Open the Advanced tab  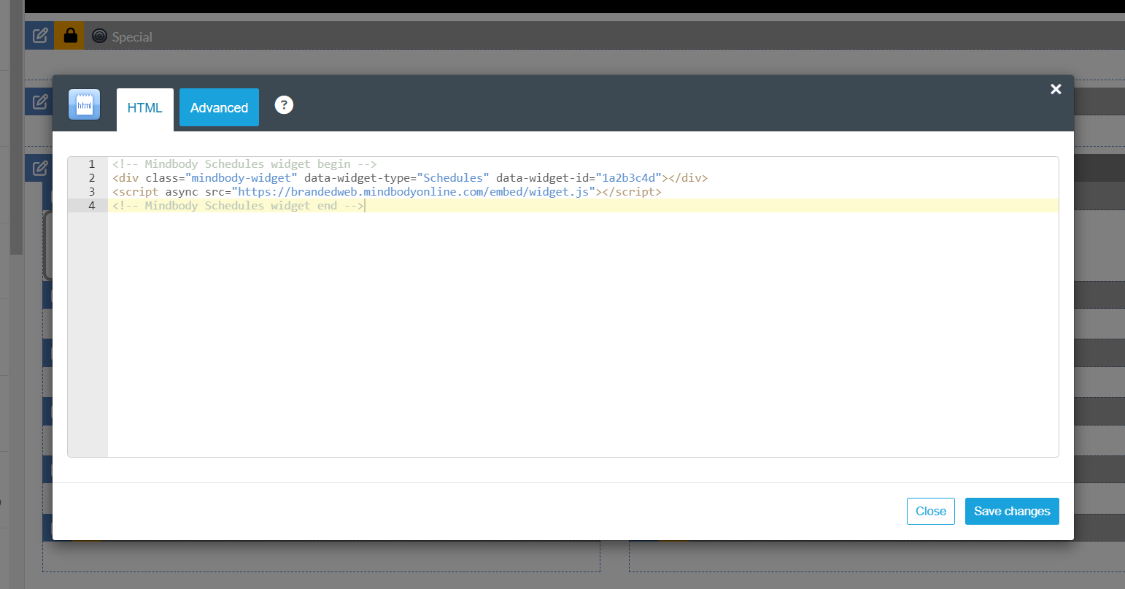pyautogui.click(x=219, y=107)
